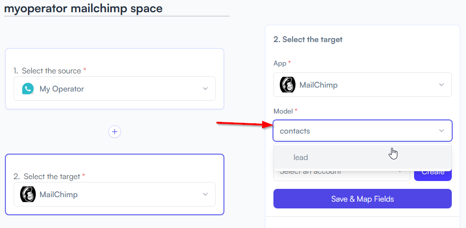Open the App dropdown chevron in panel
The image size is (466, 228).
click(441, 85)
